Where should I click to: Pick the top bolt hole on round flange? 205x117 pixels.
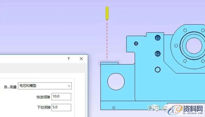pos(185,30)
